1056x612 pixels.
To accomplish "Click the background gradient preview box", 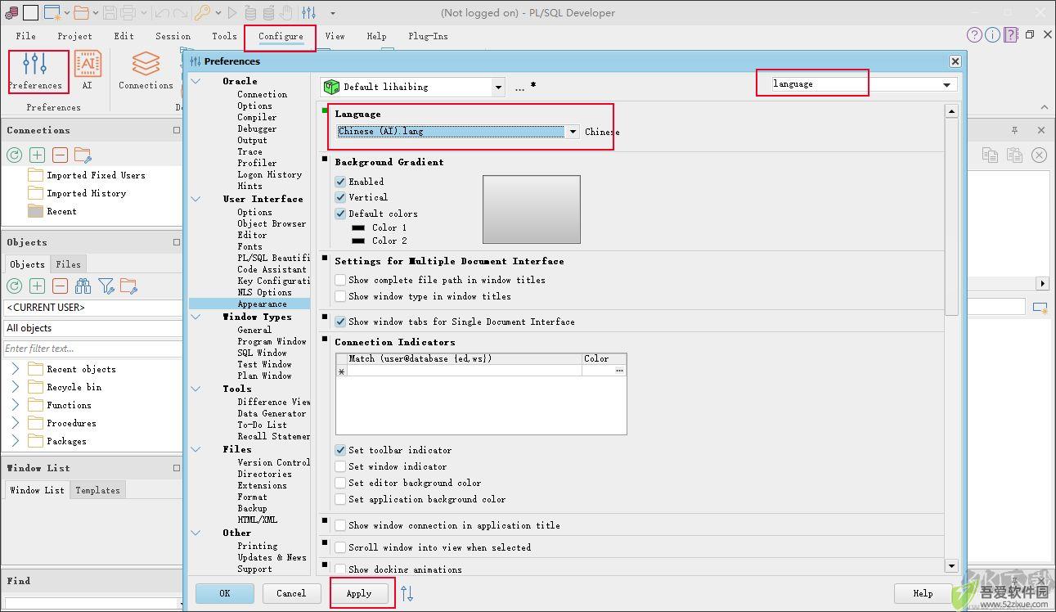I will [531, 209].
